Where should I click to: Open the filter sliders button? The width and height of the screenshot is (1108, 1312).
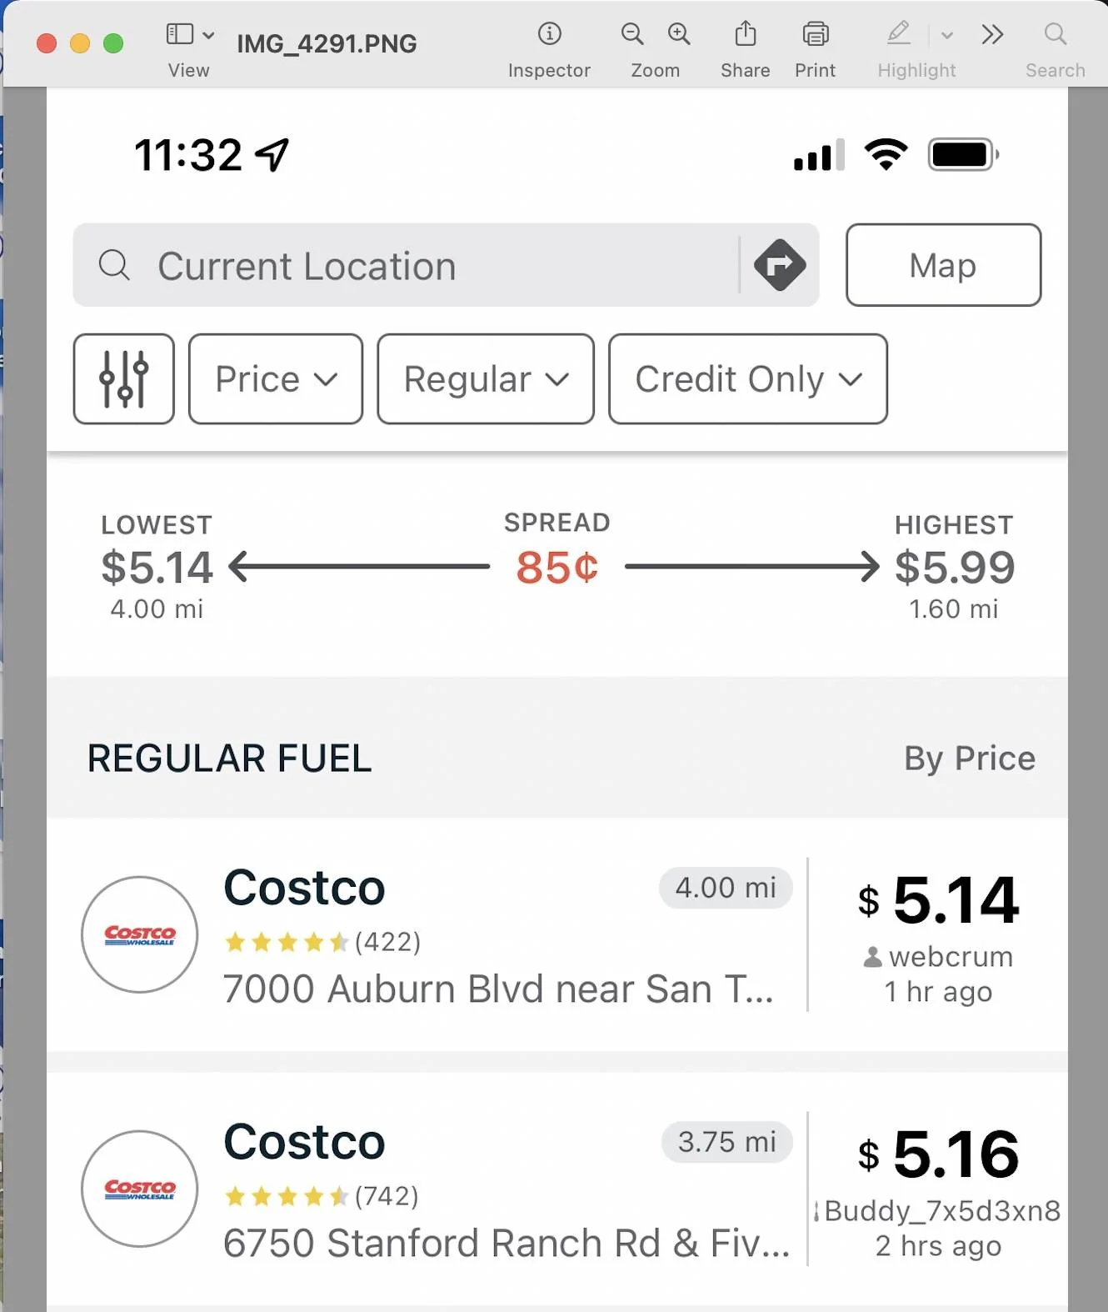[x=124, y=379]
